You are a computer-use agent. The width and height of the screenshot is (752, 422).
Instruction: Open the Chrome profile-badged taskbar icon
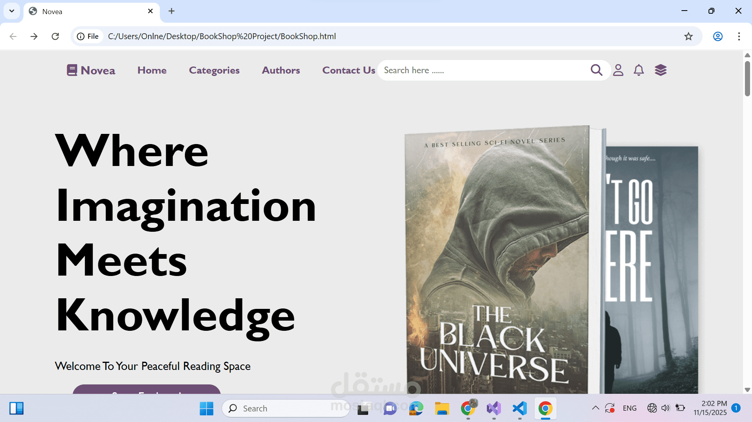tap(468, 408)
